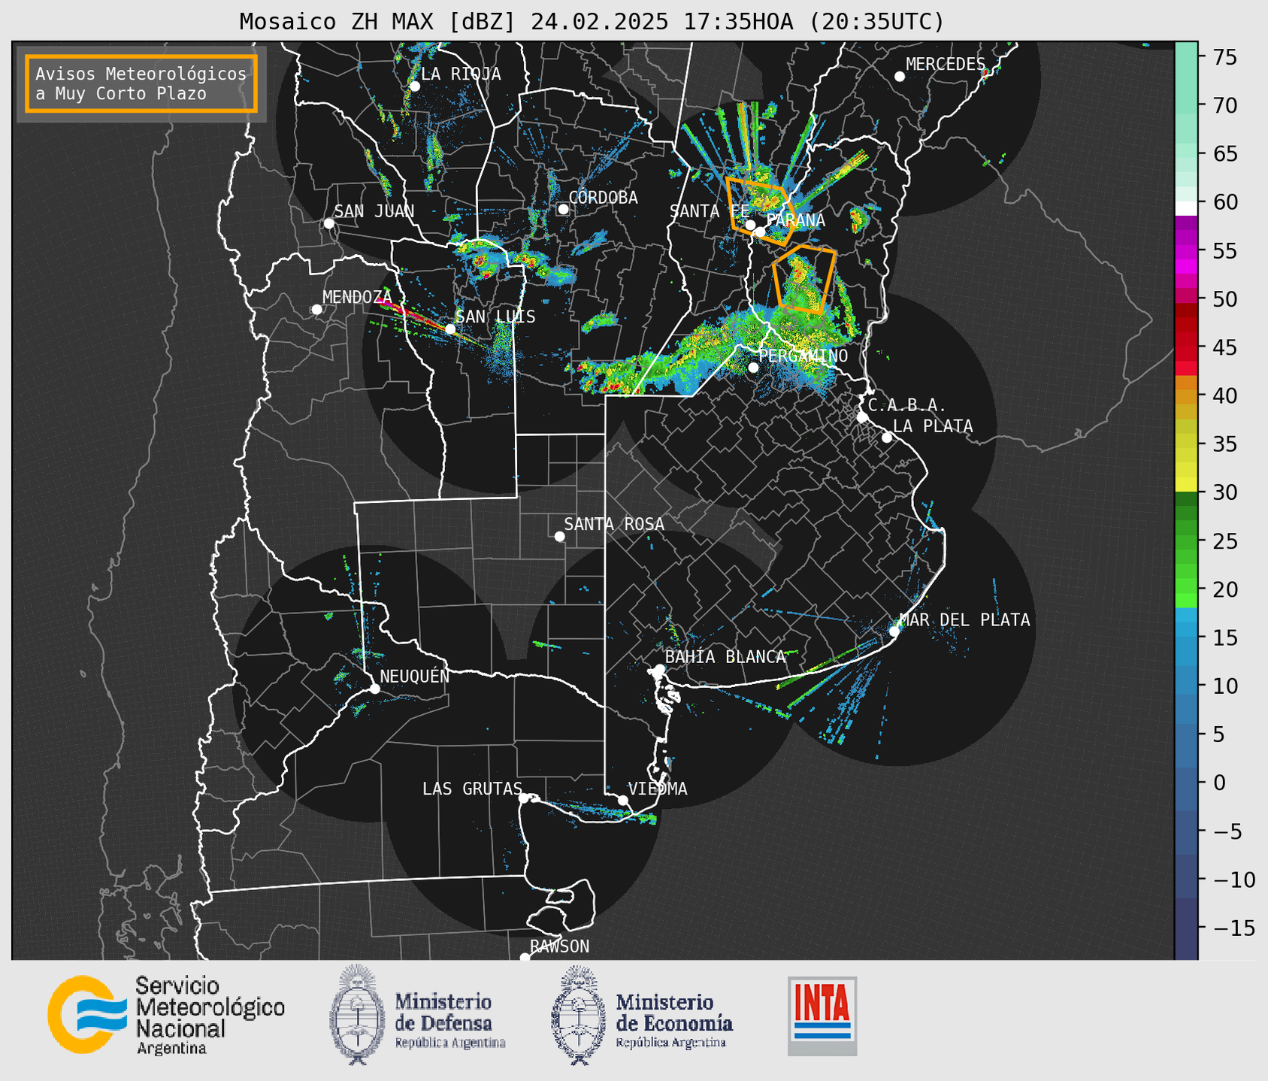The width and height of the screenshot is (1268, 1081).
Task: Click the Ministerio de Economía crest
Action: point(578,1014)
